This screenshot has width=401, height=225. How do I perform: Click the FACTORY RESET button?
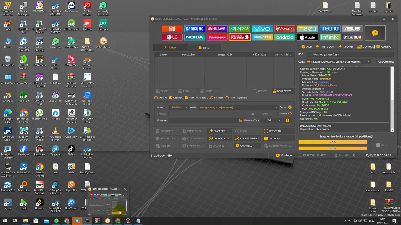[220, 138]
